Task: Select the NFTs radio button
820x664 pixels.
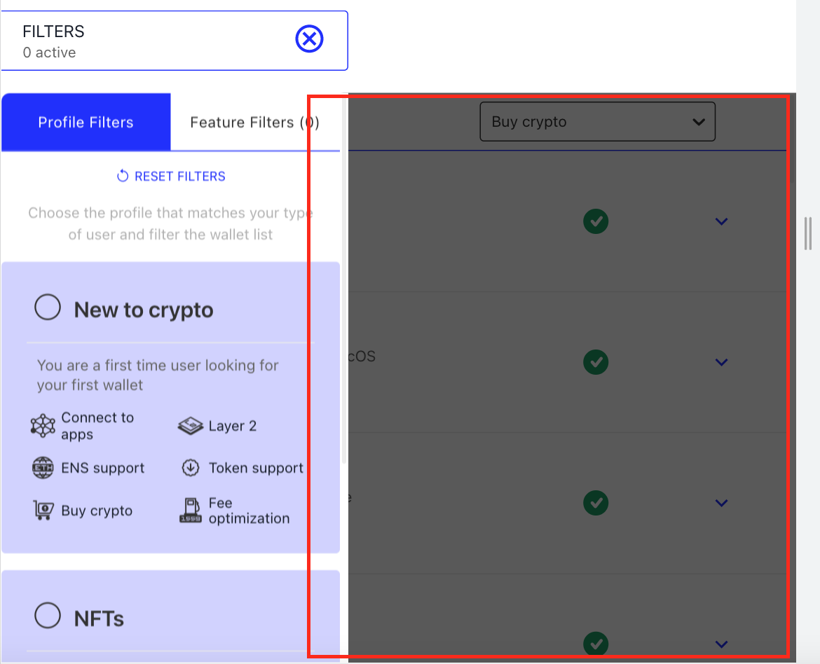Action: click(48, 616)
